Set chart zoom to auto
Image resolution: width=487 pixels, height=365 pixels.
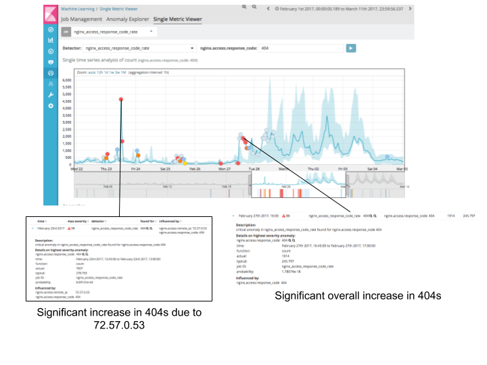click(x=92, y=72)
